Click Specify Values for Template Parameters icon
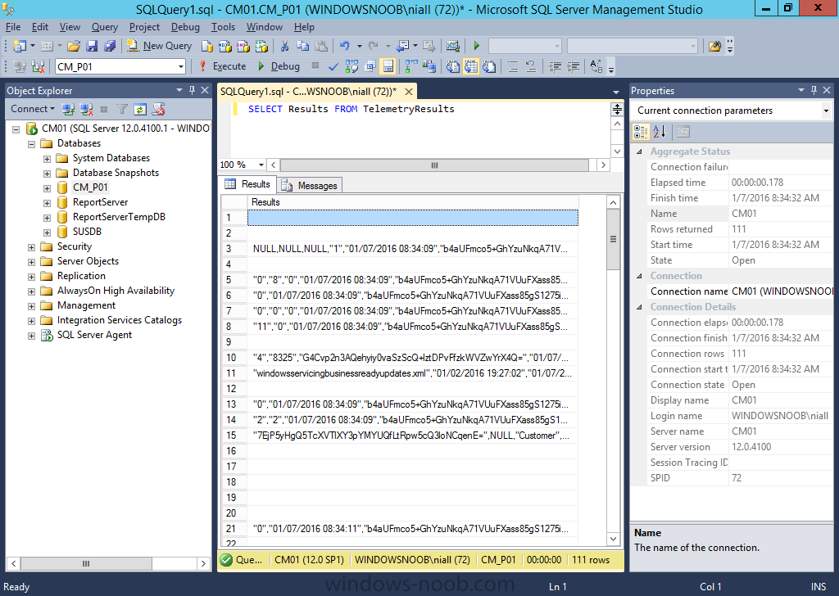 click(596, 66)
